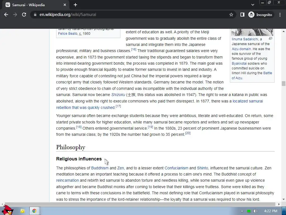Open the Iinuma Sadakichi link

(x=245, y=39)
